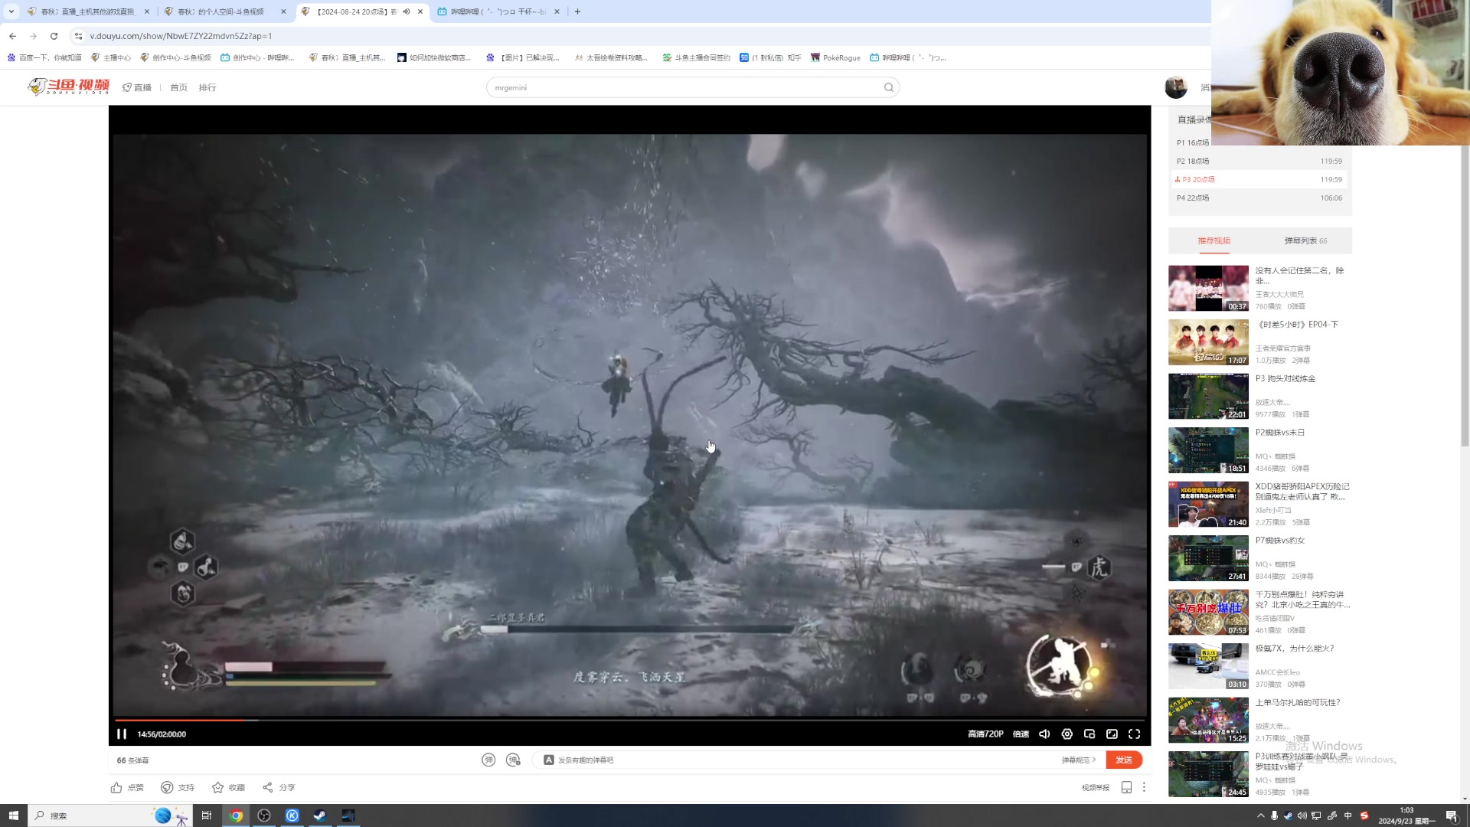Show hidden system tray icons
The width and height of the screenshot is (1470, 827).
[1260, 816]
